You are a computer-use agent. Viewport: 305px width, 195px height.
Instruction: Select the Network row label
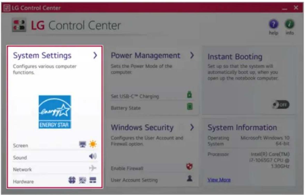pyautogui.click(x=22, y=169)
